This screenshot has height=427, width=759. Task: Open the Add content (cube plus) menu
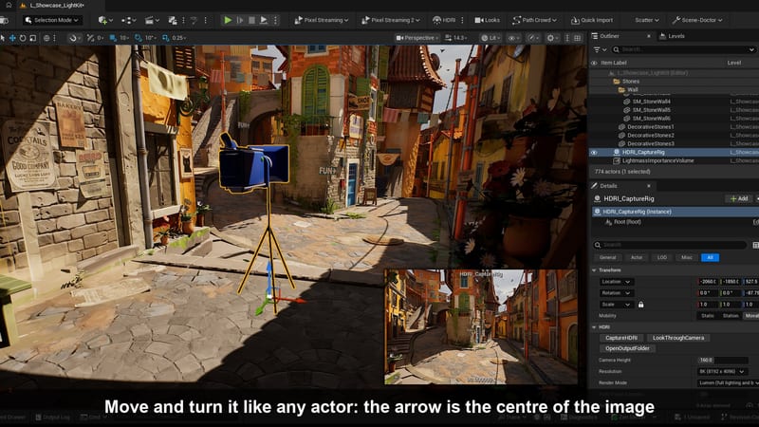[x=105, y=20]
